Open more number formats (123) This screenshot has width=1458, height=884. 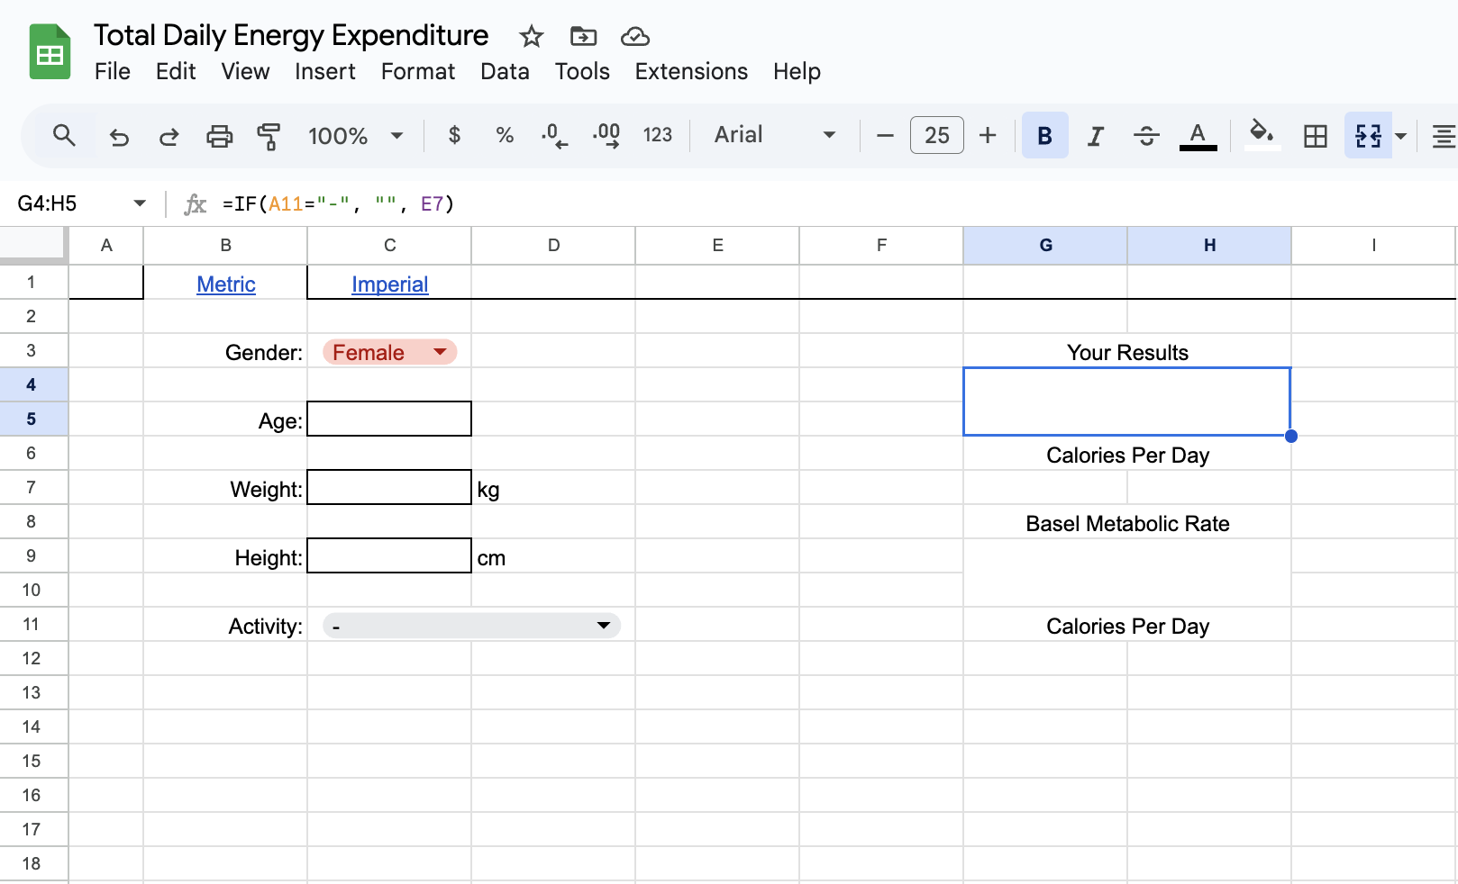point(657,136)
